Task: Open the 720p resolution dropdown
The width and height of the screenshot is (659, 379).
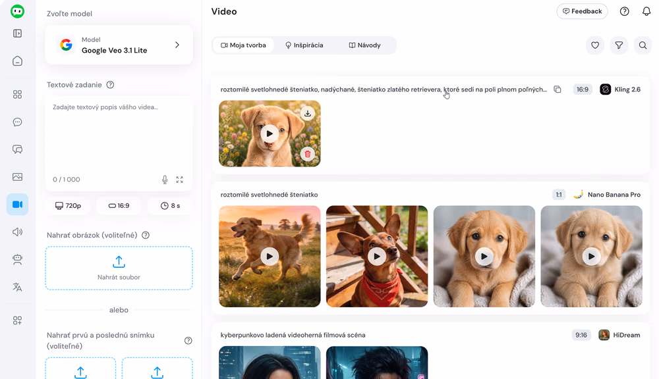Action: [x=68, y=206]
